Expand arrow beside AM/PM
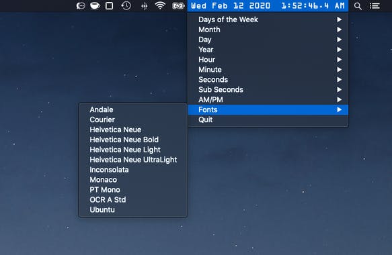Viewport: 392px width, 255px height. click(340, 99)
